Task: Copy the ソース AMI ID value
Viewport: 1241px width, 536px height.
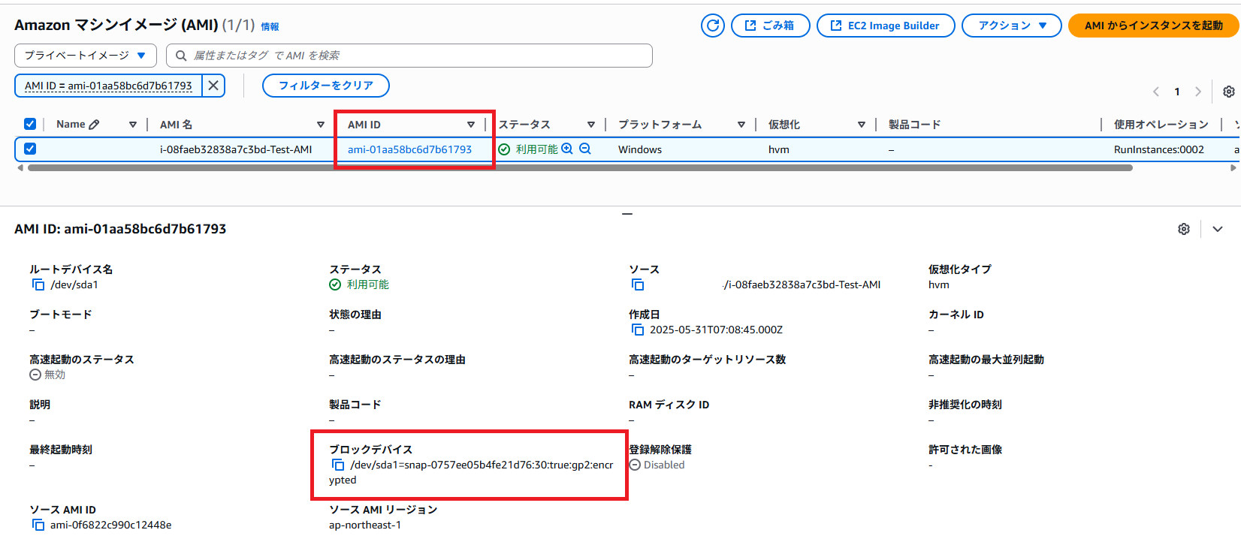Action: [38, 525]
